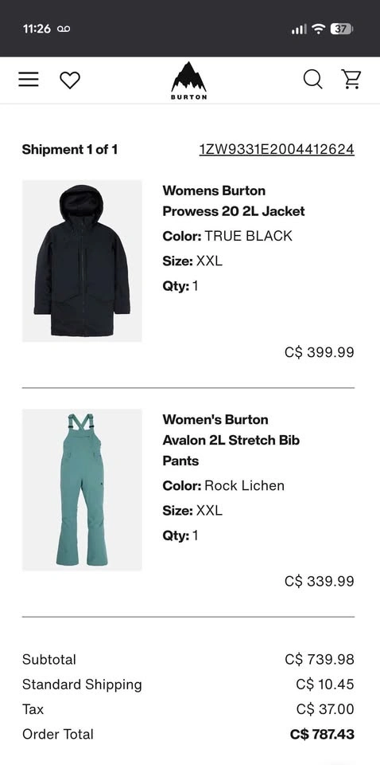Open the hamburger navigation menu
Screen dimensions: 380x765
29,80
